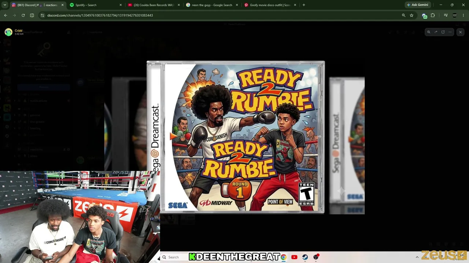Expand the system tray hidden icons chevron
Viewport: 469px width, 263px height.
point(417,257)
